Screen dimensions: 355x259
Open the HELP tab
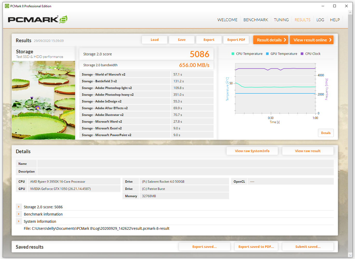point(335,20)
